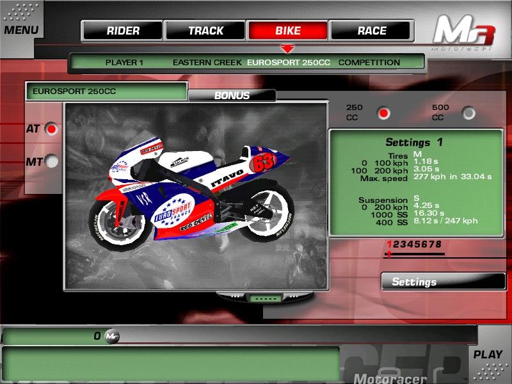Click the Settings button
Screen dimensions: 512x384
click(443, 282)
